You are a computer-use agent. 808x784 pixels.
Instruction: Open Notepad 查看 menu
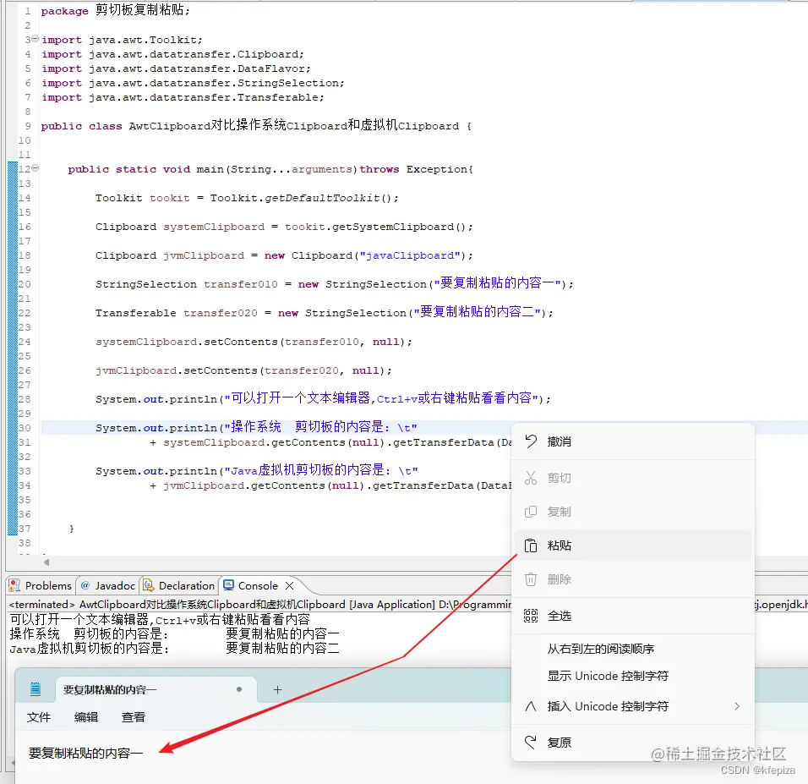pyautogui.click(x=134, y=717)
